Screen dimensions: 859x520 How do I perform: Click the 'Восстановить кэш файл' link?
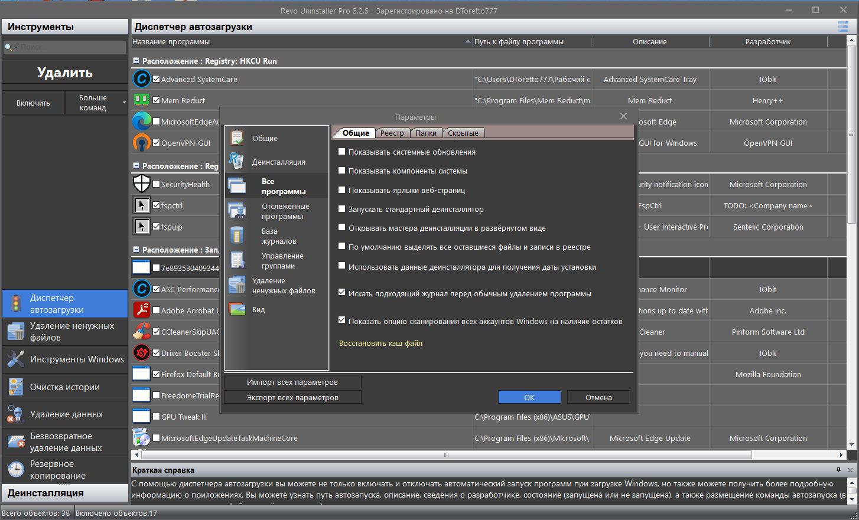click(x=380, y=343)
